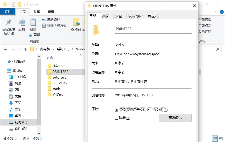Click 系统 (C:) in the address breadcrumb
Image resolution: width=225 pixels, height=142 pixels.
pyautogui.click(x=63, y=49)
